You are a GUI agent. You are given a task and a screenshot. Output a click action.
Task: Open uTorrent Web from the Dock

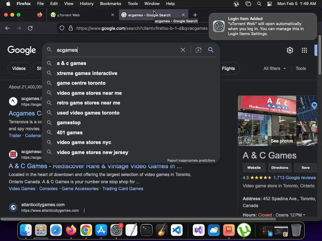pos(244,230)
